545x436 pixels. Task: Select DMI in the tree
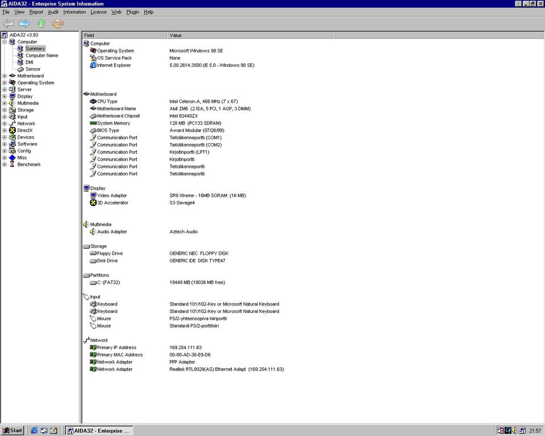point(29,62)
